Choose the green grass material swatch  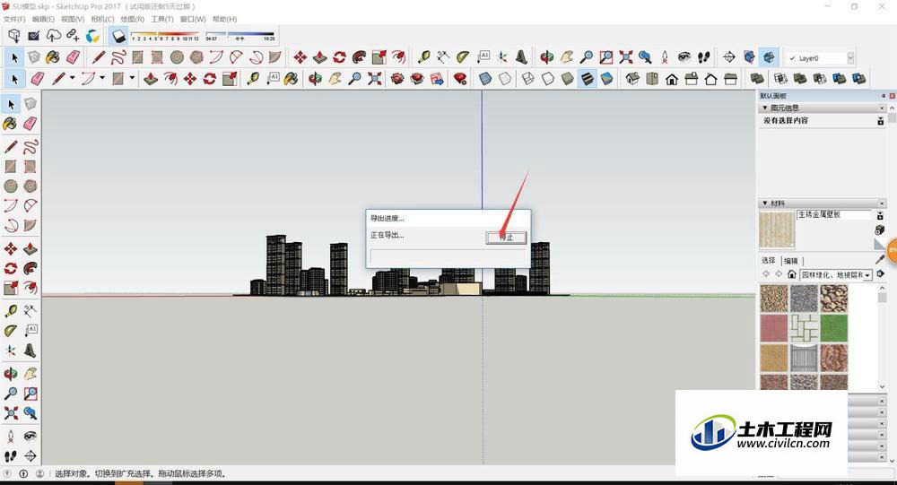(833, 328)
